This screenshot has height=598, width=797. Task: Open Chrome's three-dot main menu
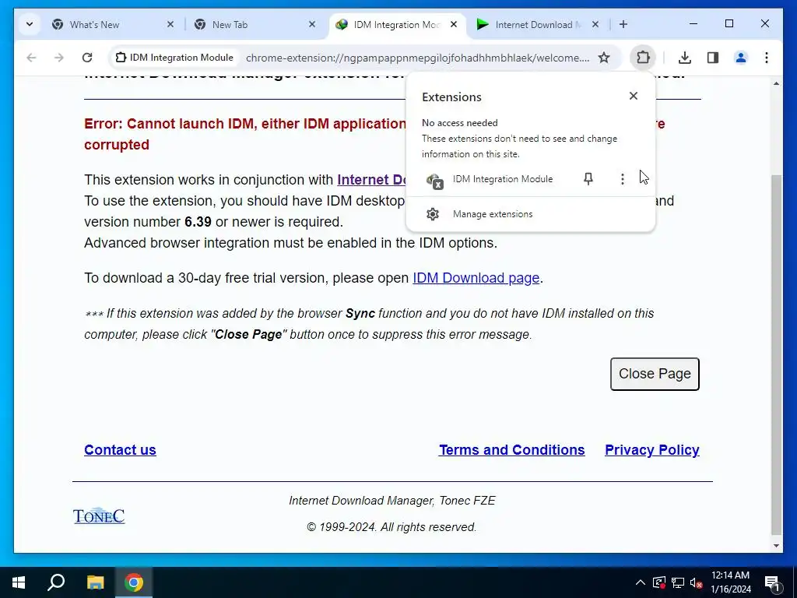pos(767,58)
